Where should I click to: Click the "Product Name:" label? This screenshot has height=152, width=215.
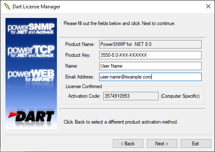tap(80, 44)
